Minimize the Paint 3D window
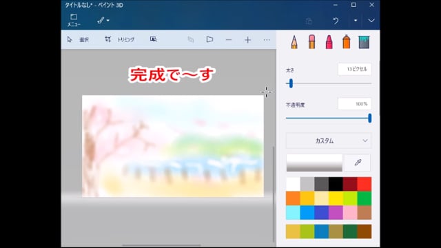 tap(336, 5)
